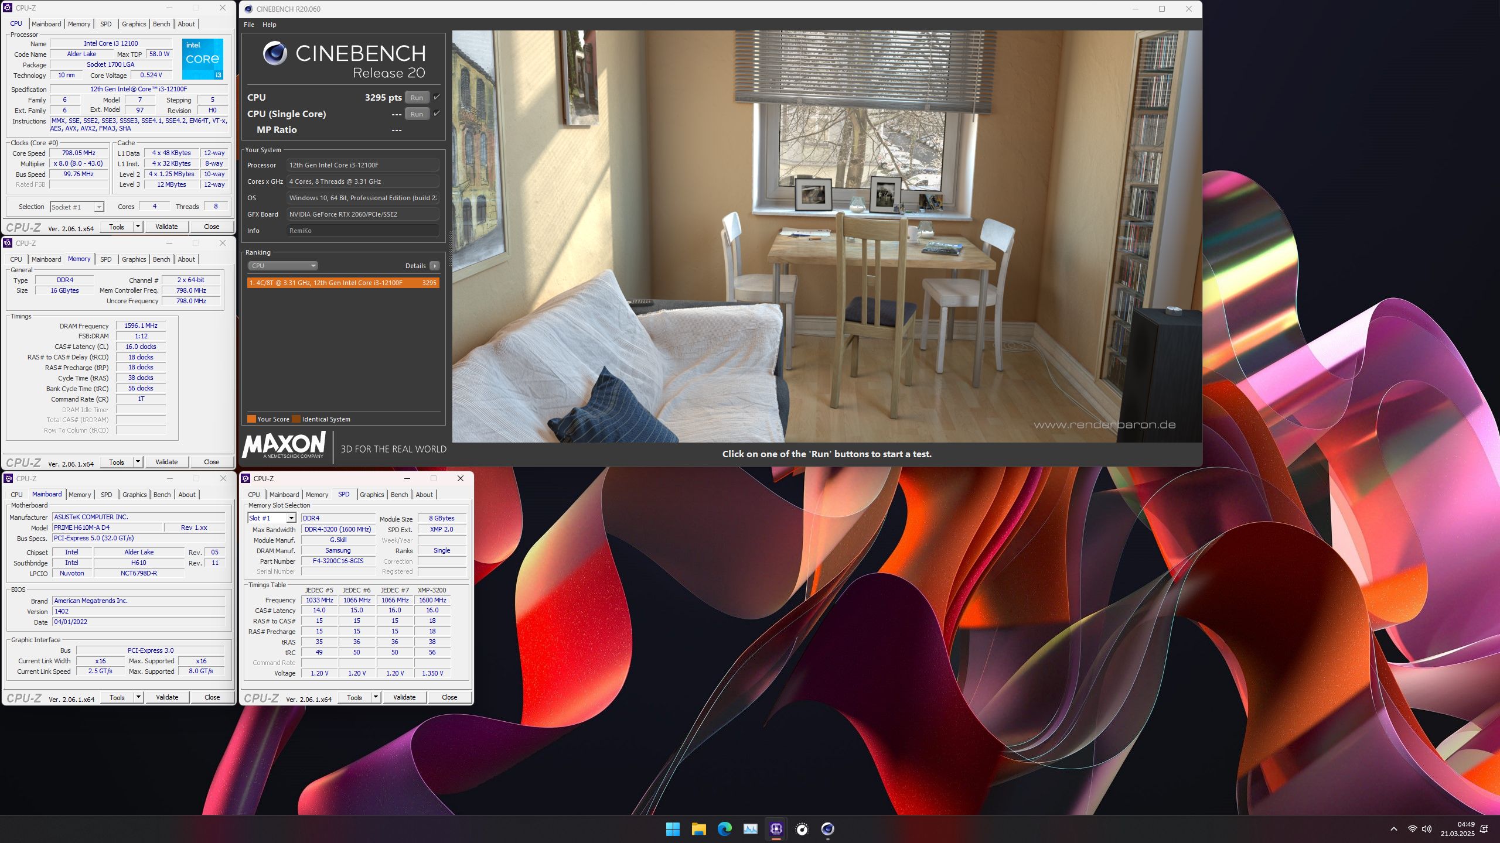Image resolution: width=1500 pixels, height=843 pixels.
Task: Click the Specification field 12th Gen i3-12100F
Action: click(139, 89)
